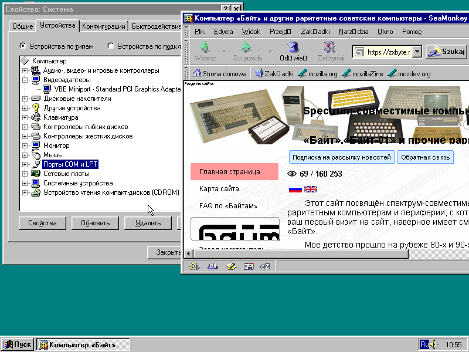Open Mail icon in the component bar
The width and height of the screenshot is (469, 352).
point(212,266)
